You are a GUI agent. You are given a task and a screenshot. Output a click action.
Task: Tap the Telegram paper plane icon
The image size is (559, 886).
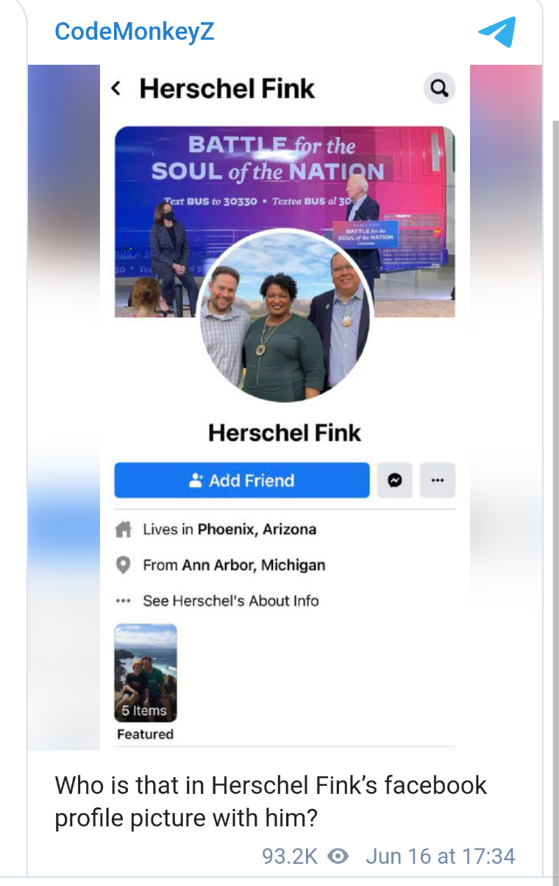(496, 32)
